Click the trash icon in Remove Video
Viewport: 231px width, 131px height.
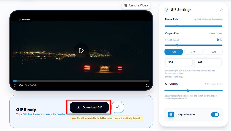126,5
